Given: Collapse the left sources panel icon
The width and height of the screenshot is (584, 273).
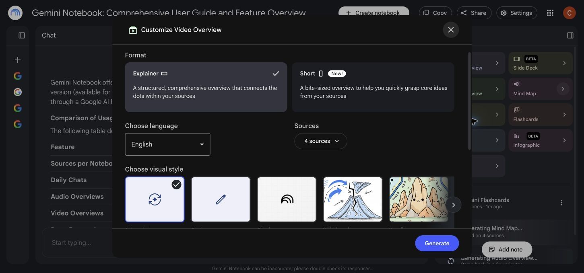Looking at the screenshot, I should pyautogui.click(x=22, y=35).
